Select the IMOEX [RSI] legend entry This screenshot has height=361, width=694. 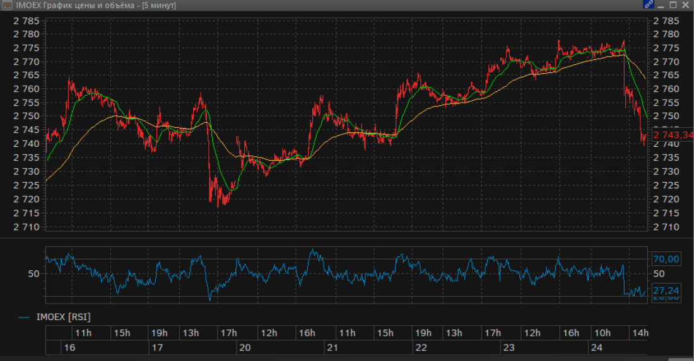point(63,317)
